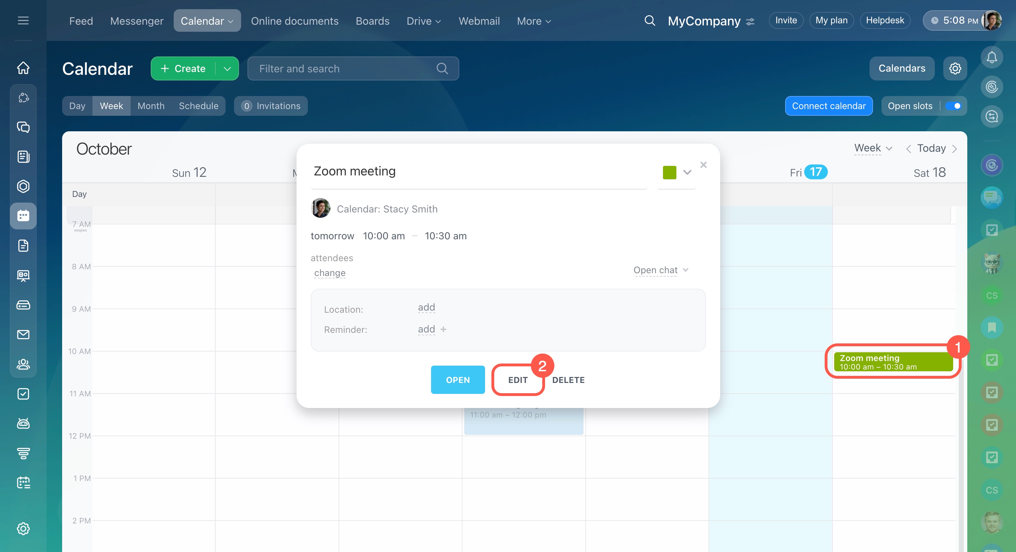Expand the Create button dropdown arrow

[227, 68]
